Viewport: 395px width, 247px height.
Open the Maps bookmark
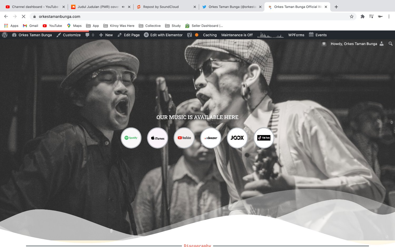(74, 26)
